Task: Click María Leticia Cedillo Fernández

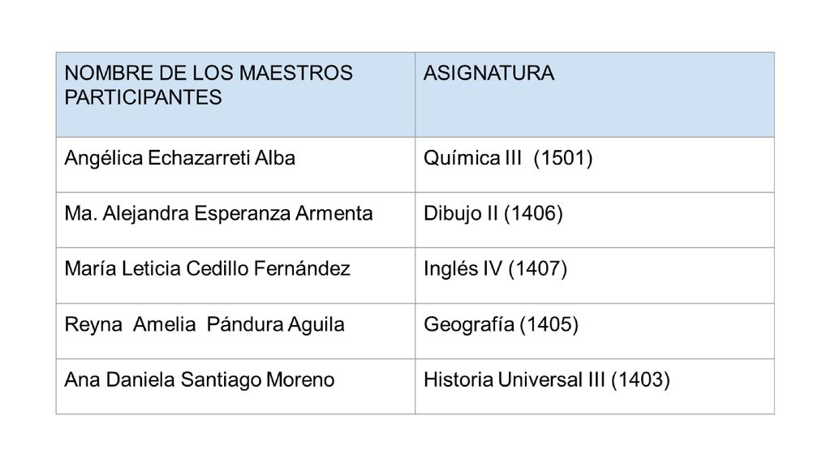Action: (207, 269)
